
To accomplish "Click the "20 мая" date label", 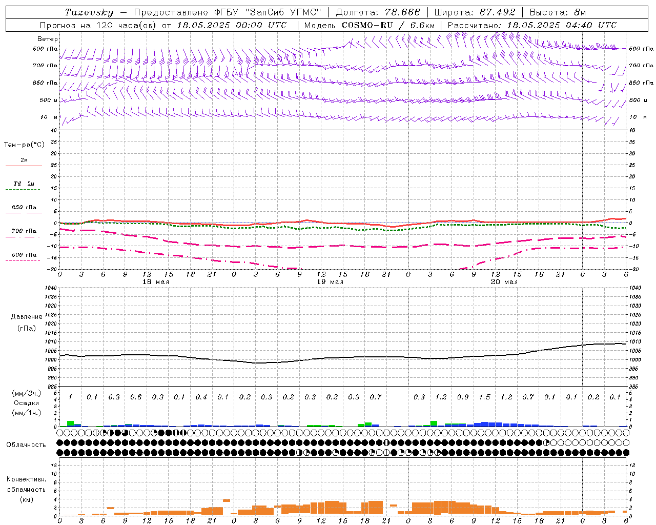I will 504,282.
